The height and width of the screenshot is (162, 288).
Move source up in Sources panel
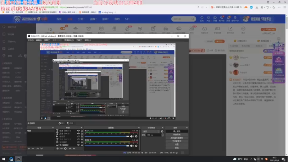[70, 148]
